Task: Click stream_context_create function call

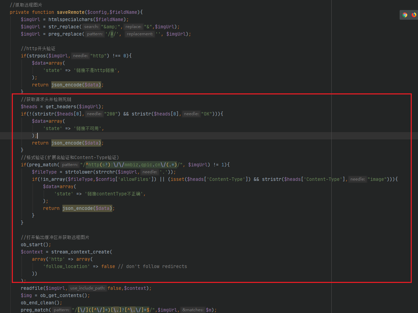Action: coord(80,252)
